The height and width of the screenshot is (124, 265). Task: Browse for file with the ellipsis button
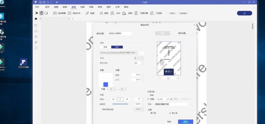click(x=141, y=53)
